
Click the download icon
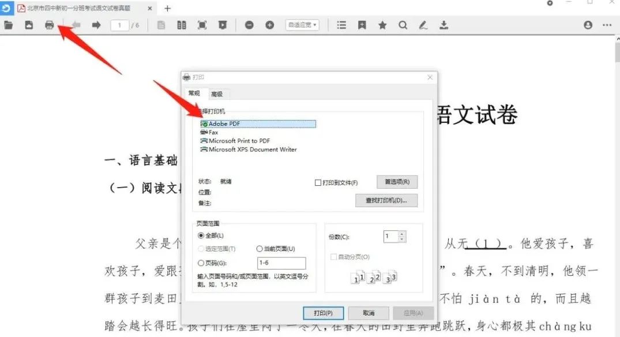click(444, 25)
